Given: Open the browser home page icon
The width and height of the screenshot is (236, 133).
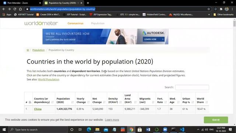Looking at the screenshot, I should (x=20, y=9).
